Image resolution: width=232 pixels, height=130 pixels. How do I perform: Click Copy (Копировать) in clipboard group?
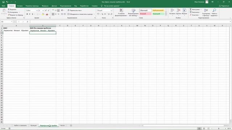[x=13, y=12]
